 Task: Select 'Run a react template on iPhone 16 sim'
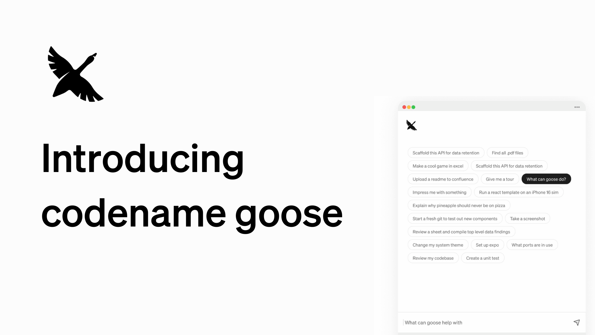[518, 192]
